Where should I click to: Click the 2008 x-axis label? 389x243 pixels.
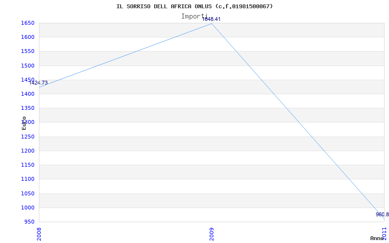click(x=39, y=234)
